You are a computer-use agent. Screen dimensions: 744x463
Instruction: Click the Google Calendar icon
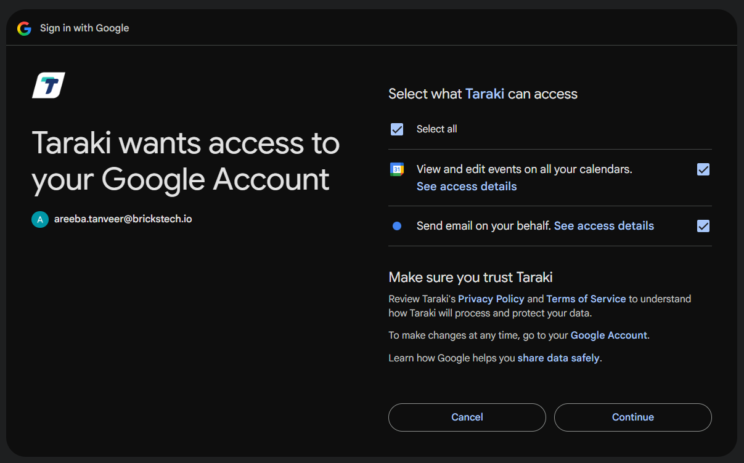pyautogui.click(x=397, y=169)
